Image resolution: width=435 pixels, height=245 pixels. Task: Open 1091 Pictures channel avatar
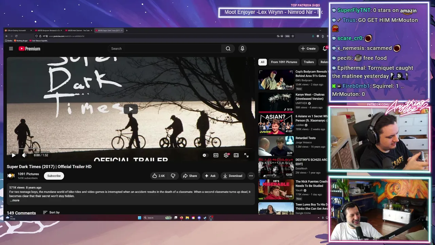(11, 176)
